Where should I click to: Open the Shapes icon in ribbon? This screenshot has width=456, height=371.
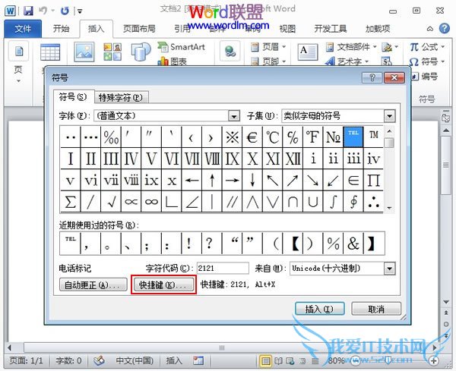[141, 52]
